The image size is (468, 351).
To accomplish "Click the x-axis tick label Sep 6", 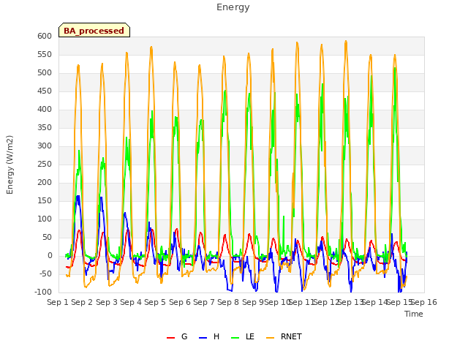I will [x=180, y=302].
